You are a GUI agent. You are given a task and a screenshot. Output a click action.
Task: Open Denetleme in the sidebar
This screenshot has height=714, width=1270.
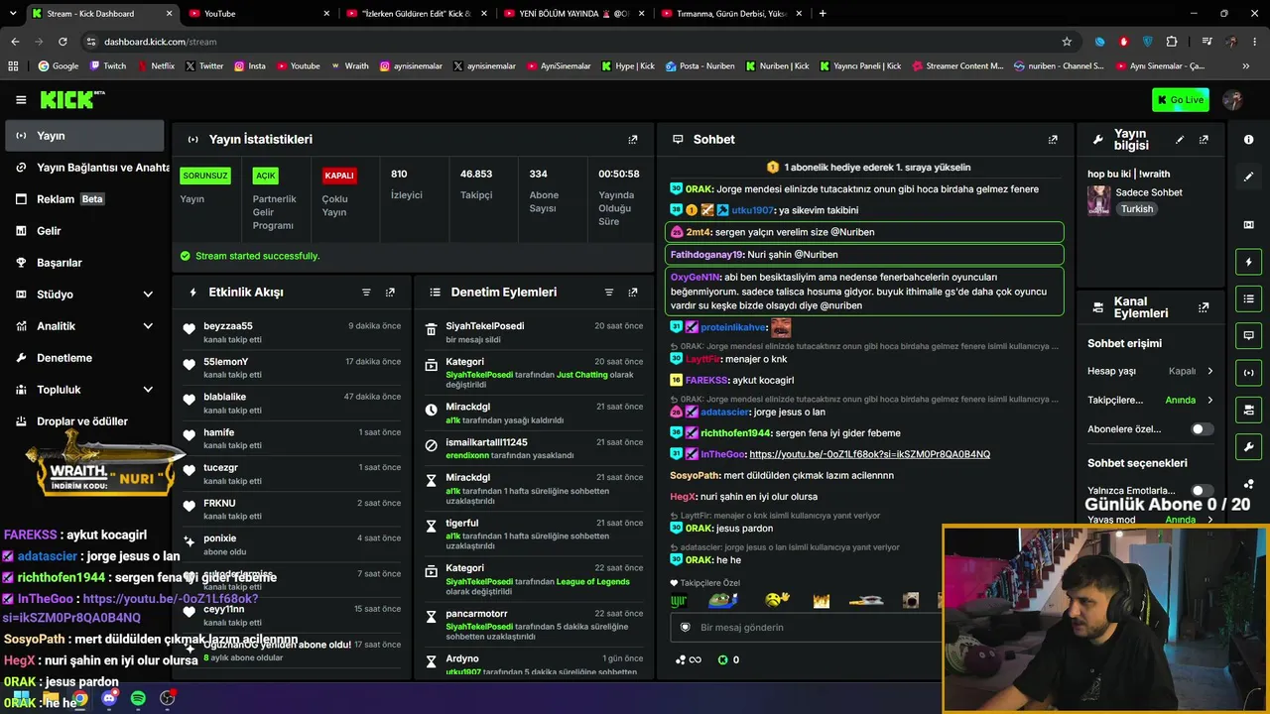pyautogui.click(x=84, y=358)
